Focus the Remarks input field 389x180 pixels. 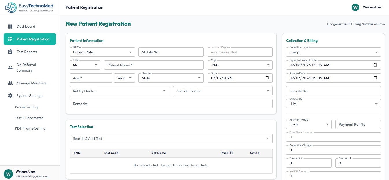point(171,104)
